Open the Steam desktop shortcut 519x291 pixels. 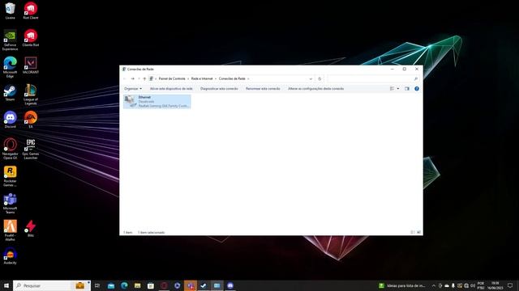pyautogui.click(x=11, y=93)
